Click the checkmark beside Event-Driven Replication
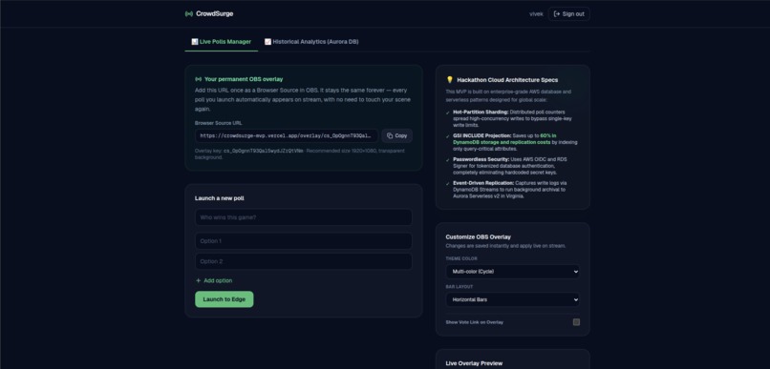The image size is (770, 369). (447, 184)
